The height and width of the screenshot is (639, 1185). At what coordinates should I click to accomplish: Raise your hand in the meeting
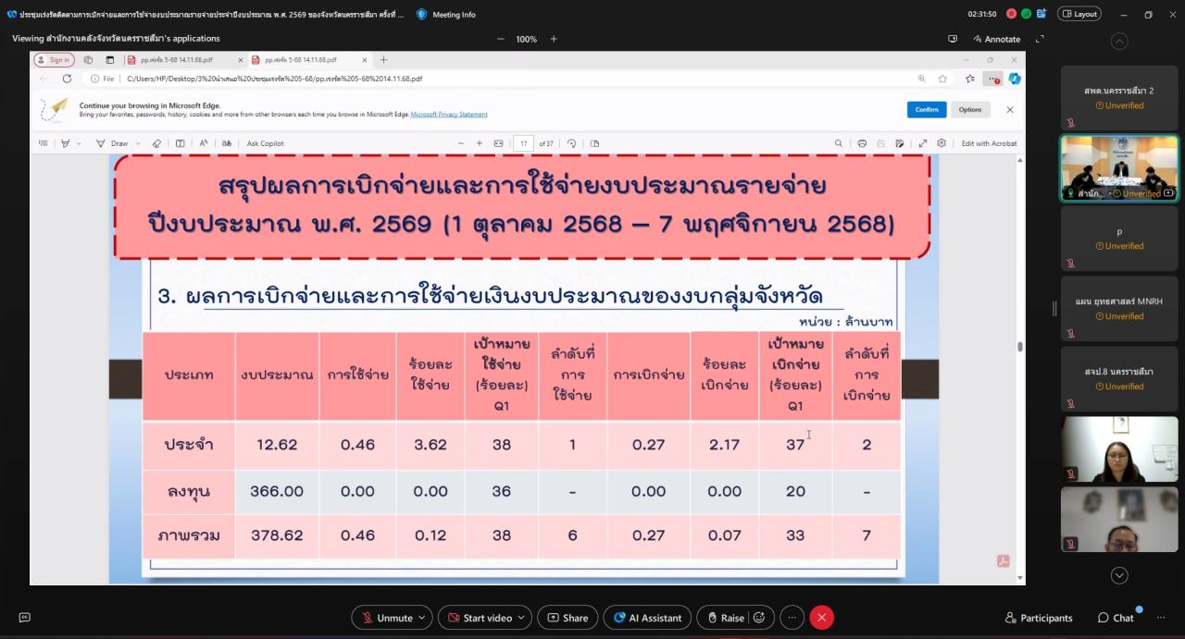point(728,617)
